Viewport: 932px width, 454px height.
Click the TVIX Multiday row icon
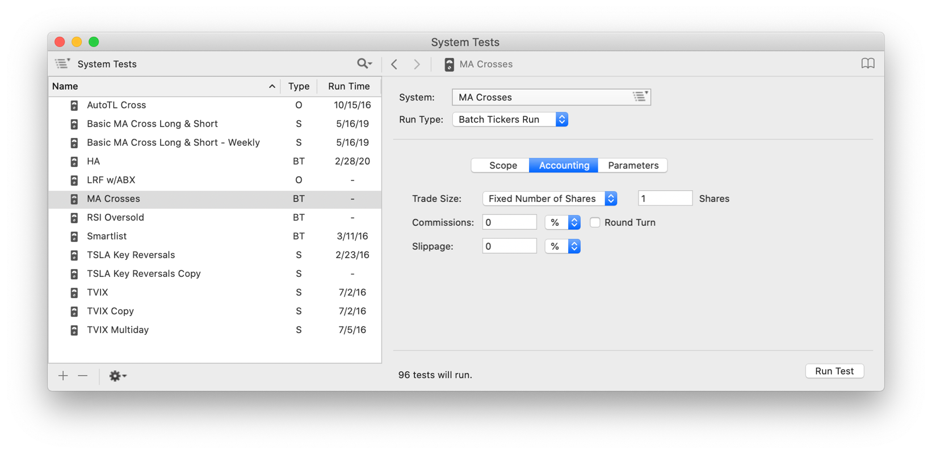pyautogui.click(x=74, y=330)
